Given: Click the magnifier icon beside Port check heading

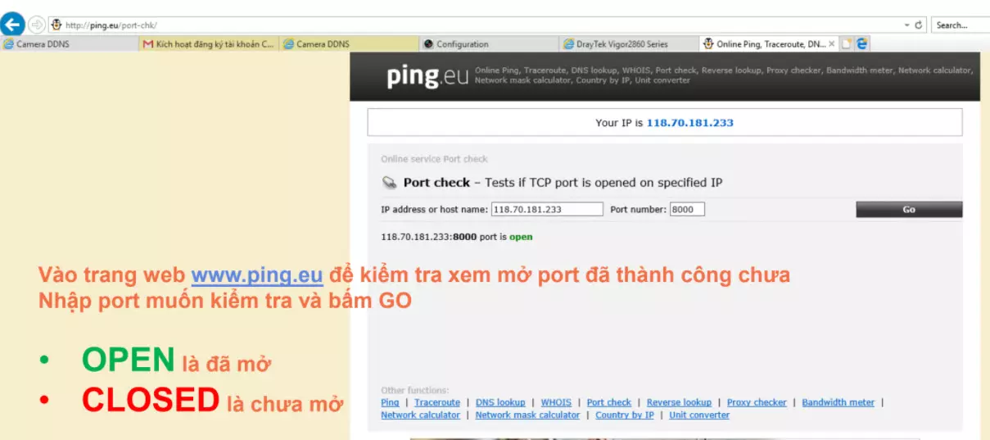Looking at the screenshot, I should (389, 183).
